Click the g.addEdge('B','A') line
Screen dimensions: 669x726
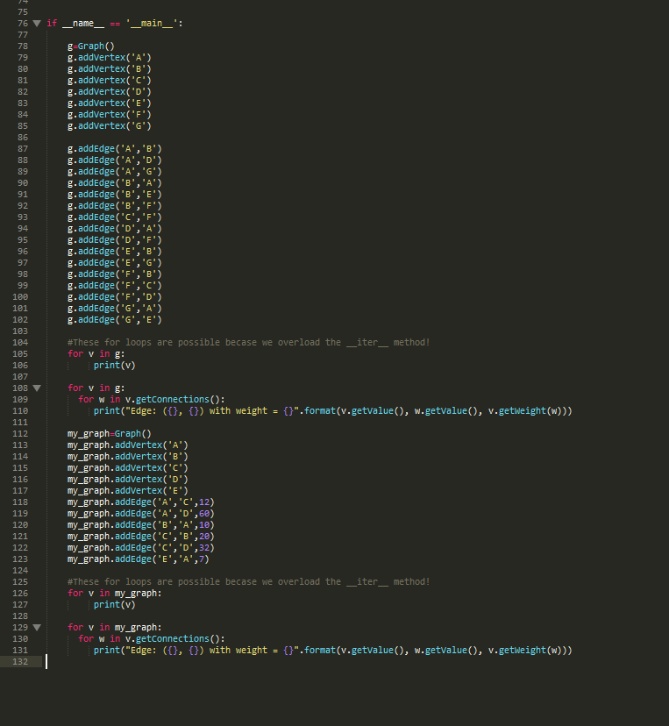[114, 183]
